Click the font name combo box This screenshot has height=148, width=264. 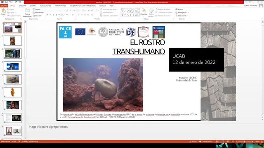click(53, 11)
